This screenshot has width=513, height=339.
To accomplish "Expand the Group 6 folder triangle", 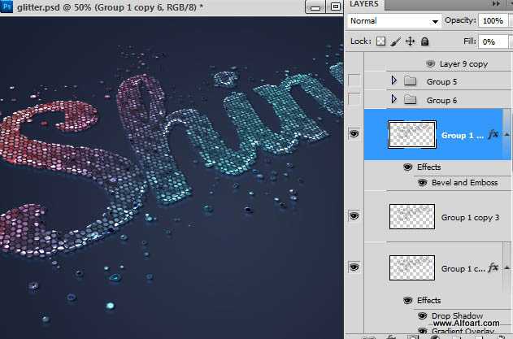I will click(394, 100).
